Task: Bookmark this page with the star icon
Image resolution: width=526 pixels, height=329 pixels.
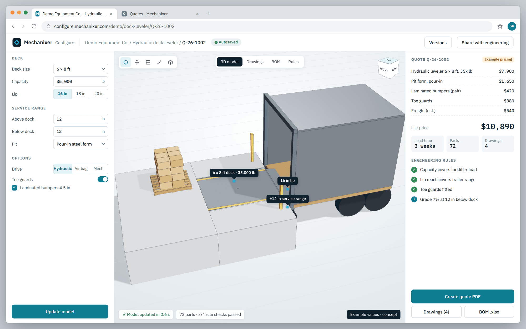Action: (x=500, y=26)
